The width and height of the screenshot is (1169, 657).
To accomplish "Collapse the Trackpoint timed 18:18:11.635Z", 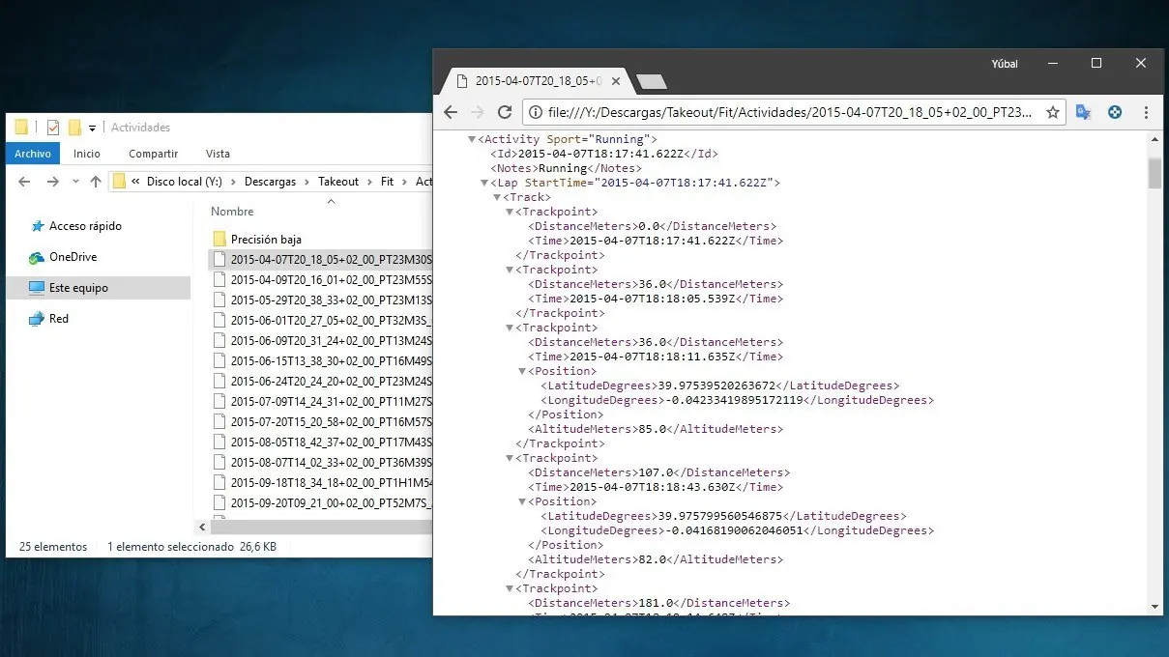I will 510,328.
